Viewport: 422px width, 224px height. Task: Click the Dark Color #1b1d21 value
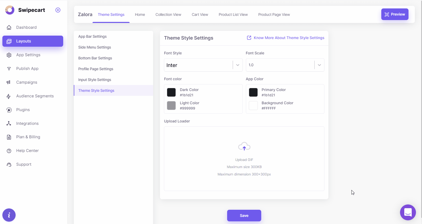pyautogui.click(x=187, y=95)
